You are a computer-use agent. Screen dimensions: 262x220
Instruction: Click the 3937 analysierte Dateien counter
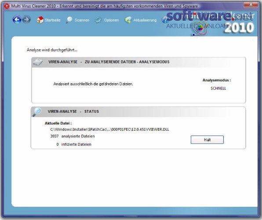point(73,136)
